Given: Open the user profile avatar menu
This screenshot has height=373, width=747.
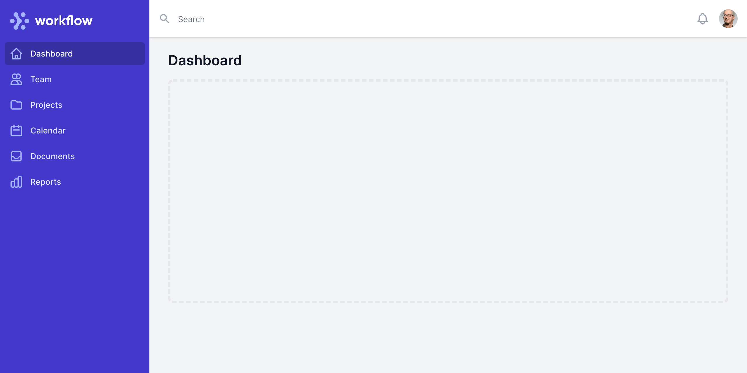Looking at the screenshot, I should [x=728, y=19].
